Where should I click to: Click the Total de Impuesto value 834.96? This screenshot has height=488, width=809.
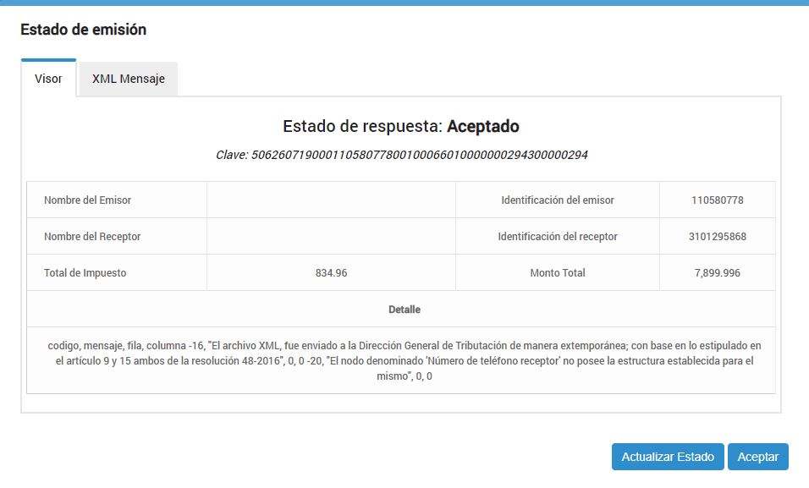click(331, 272)
